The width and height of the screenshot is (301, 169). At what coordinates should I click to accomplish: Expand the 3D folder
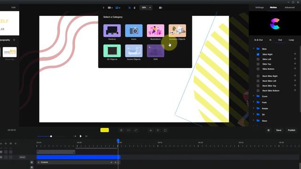(x=253, y=115)
